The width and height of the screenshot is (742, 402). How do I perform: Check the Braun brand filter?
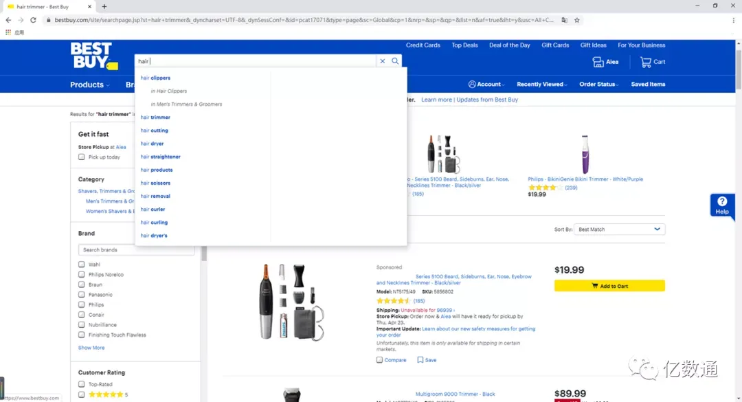coord(81,284)
